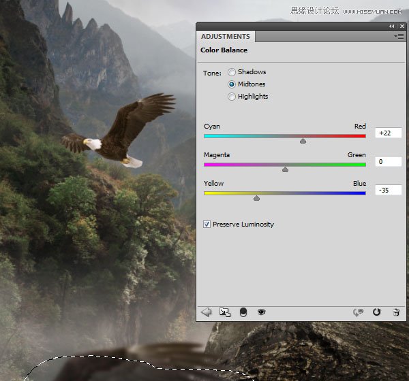Toggle adjustment layer visibility eye icon
Image resolution: width=409 pixels, height=381 pixels.
[261, 312]
